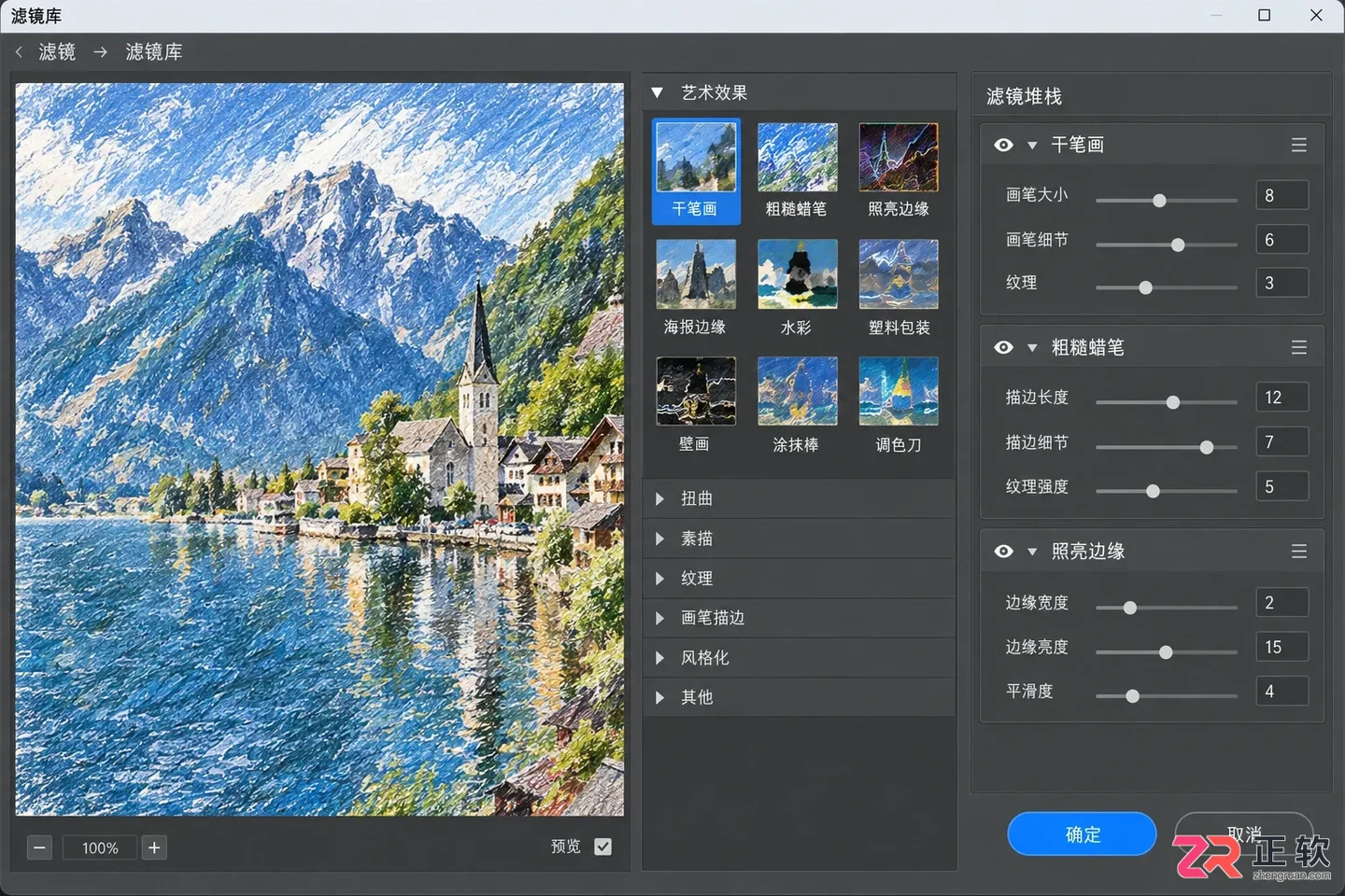This screenshot has width=1345, height=896.
Task: Adjust the 边缘宽度 slider
Action: click(1167, 608)
